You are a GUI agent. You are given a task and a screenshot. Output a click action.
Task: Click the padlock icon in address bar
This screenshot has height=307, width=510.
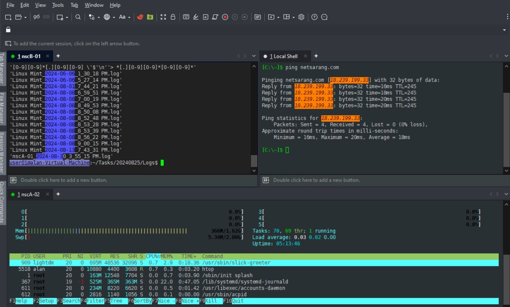pos(8,30)
